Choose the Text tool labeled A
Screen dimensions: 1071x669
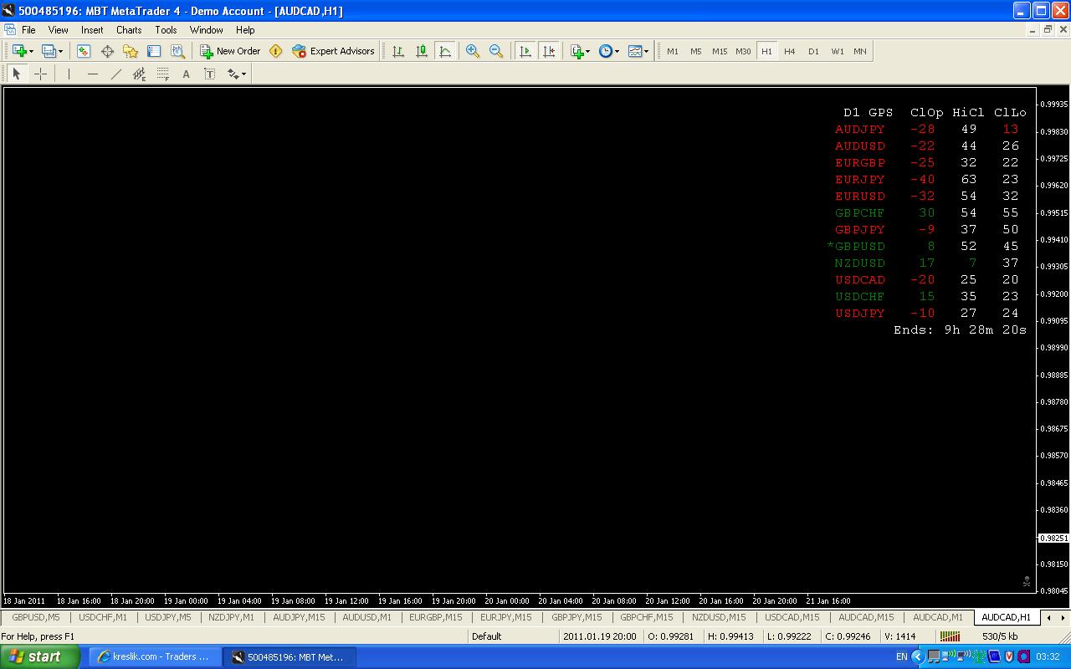(187, 74)
